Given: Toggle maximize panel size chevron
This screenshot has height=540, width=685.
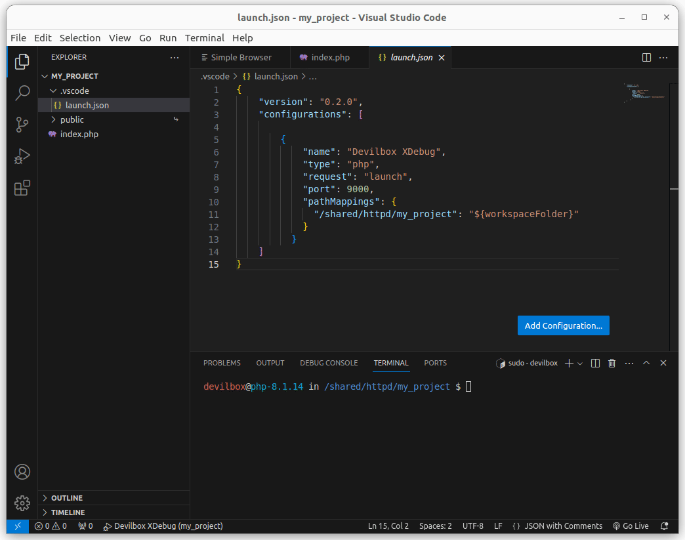Looking at the screenshot, I should [x=646, y=363].
